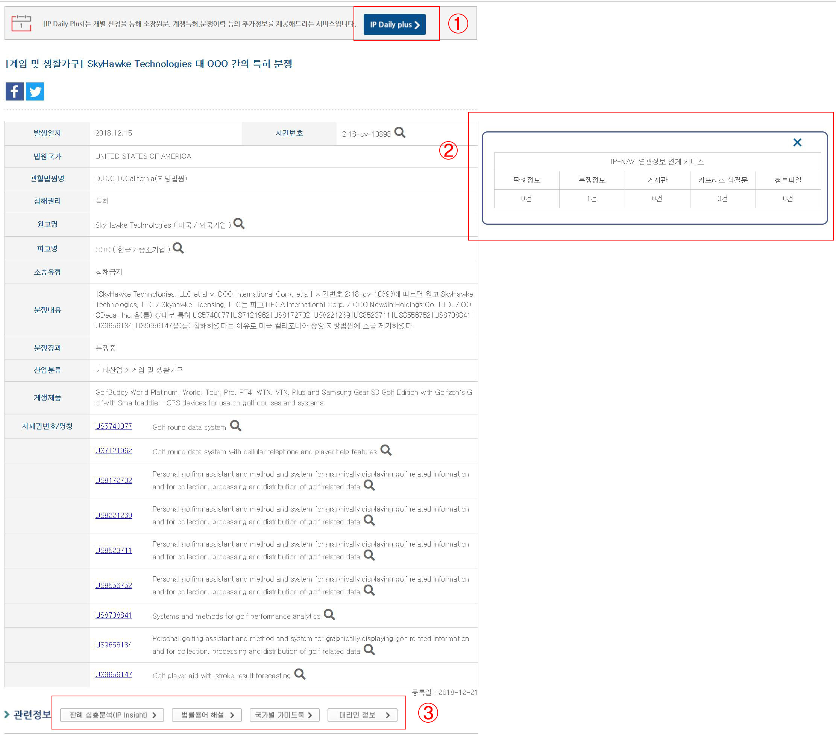Open the country guidebook (국가별 가이드북)

pyautogui.click(x=285, y=715)
